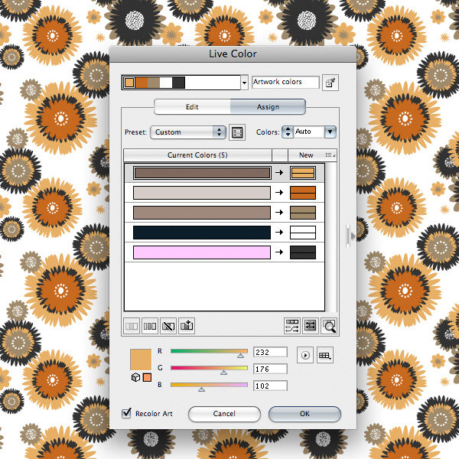Click the Artwork colors name field
The height and width of the screenshot is (459, 459).
click(285, 82)
